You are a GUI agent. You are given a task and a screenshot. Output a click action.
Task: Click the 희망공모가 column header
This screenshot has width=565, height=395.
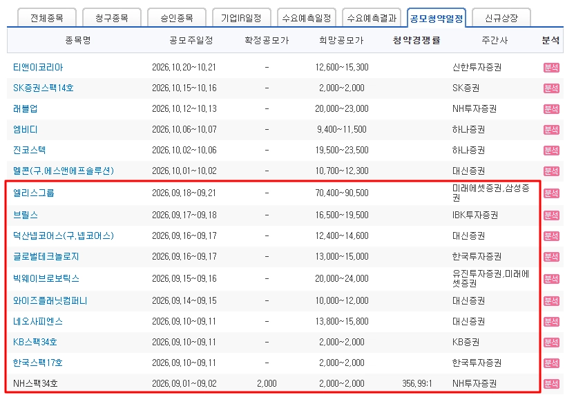[x=341, y=40]
